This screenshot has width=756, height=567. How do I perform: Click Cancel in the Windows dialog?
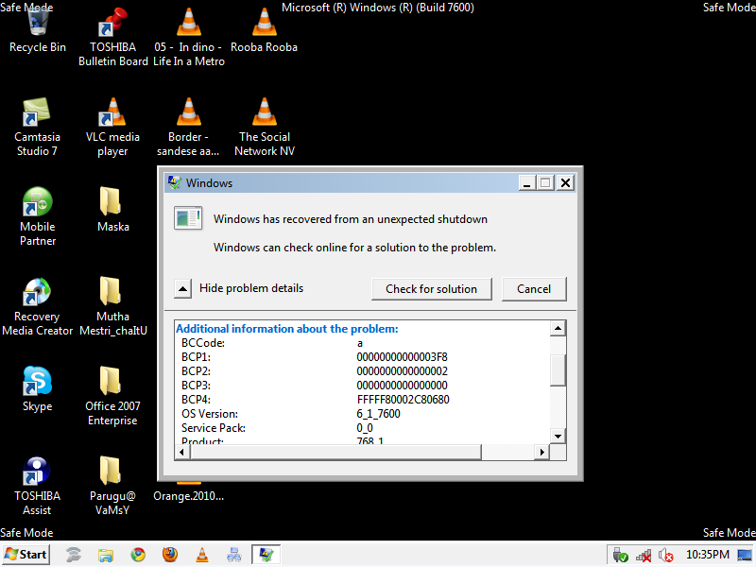(534, 289)
